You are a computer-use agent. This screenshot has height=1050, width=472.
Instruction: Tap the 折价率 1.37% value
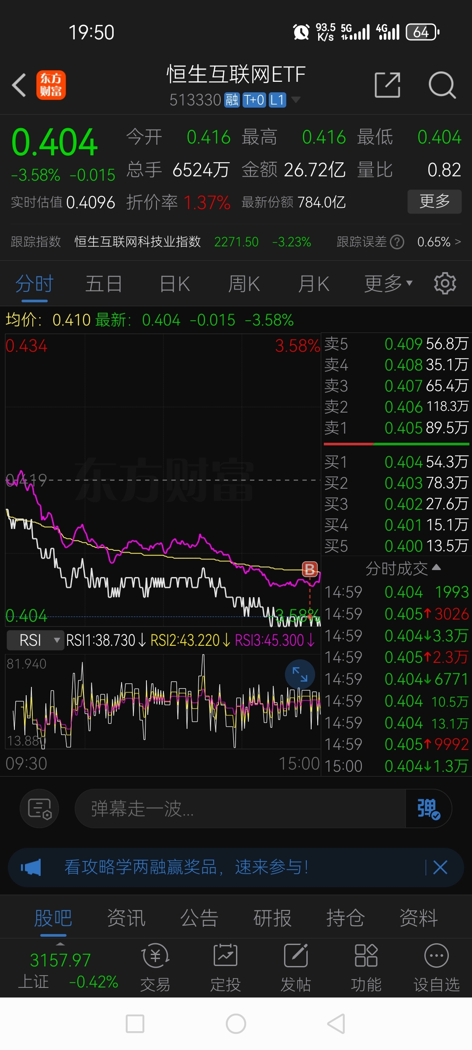[207, 203]
